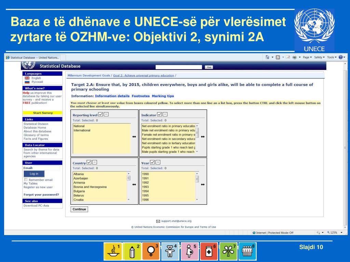Viewport: 350px width, 262px height.
Task: Deselect all Country values box
Action: pos(94,162)
